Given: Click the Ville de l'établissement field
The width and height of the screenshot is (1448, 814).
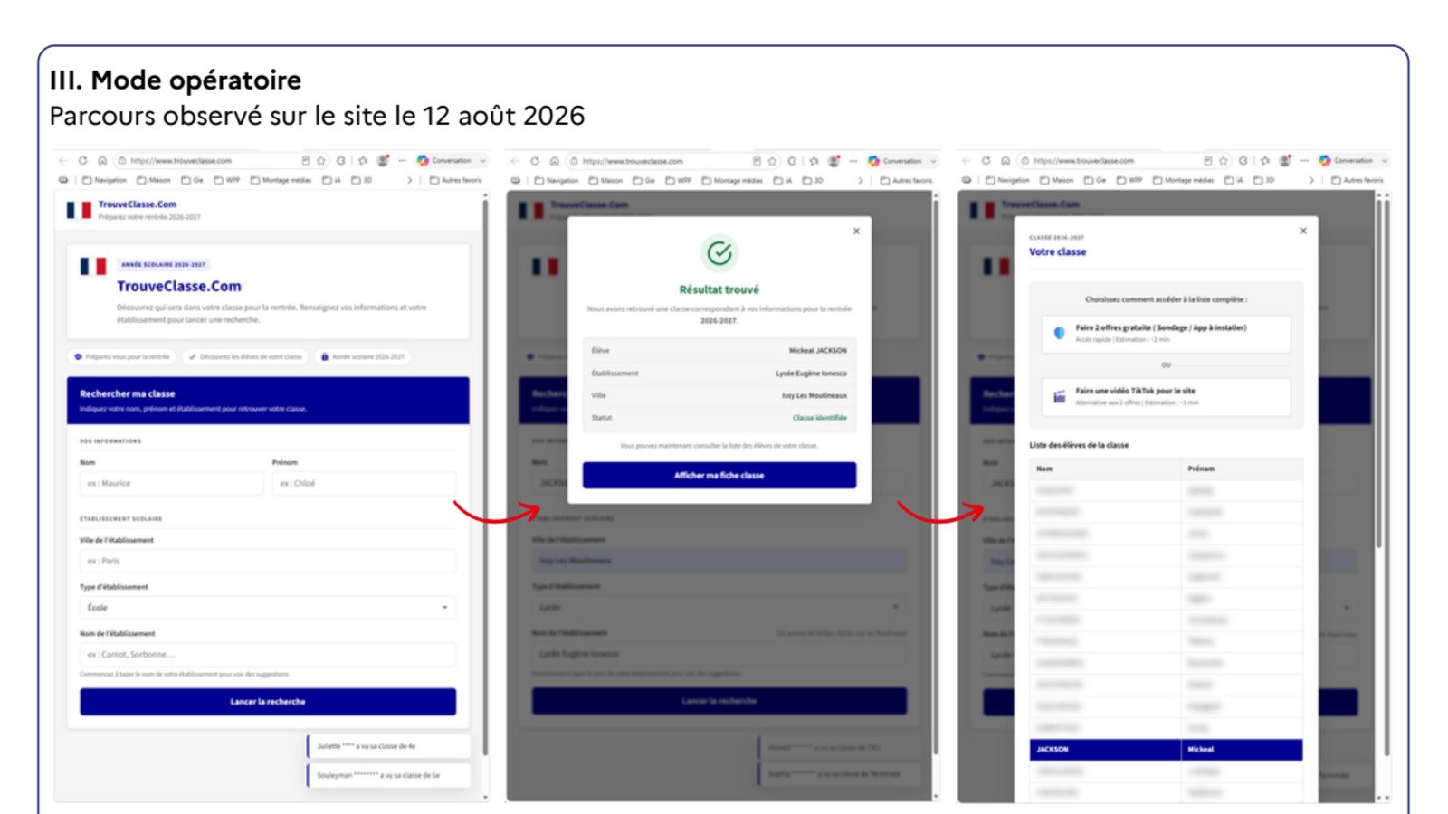Looking at the screenshot, I should tap(268, 561).
